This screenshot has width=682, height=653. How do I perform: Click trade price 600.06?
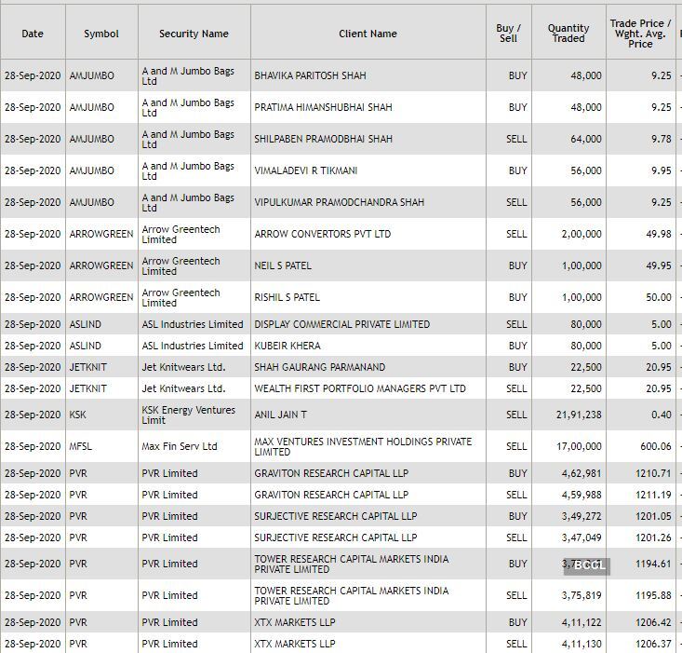(x=656, y=446)
